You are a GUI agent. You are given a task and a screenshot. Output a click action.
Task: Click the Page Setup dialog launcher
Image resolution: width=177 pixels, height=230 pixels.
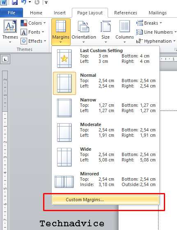coord(176,50)
